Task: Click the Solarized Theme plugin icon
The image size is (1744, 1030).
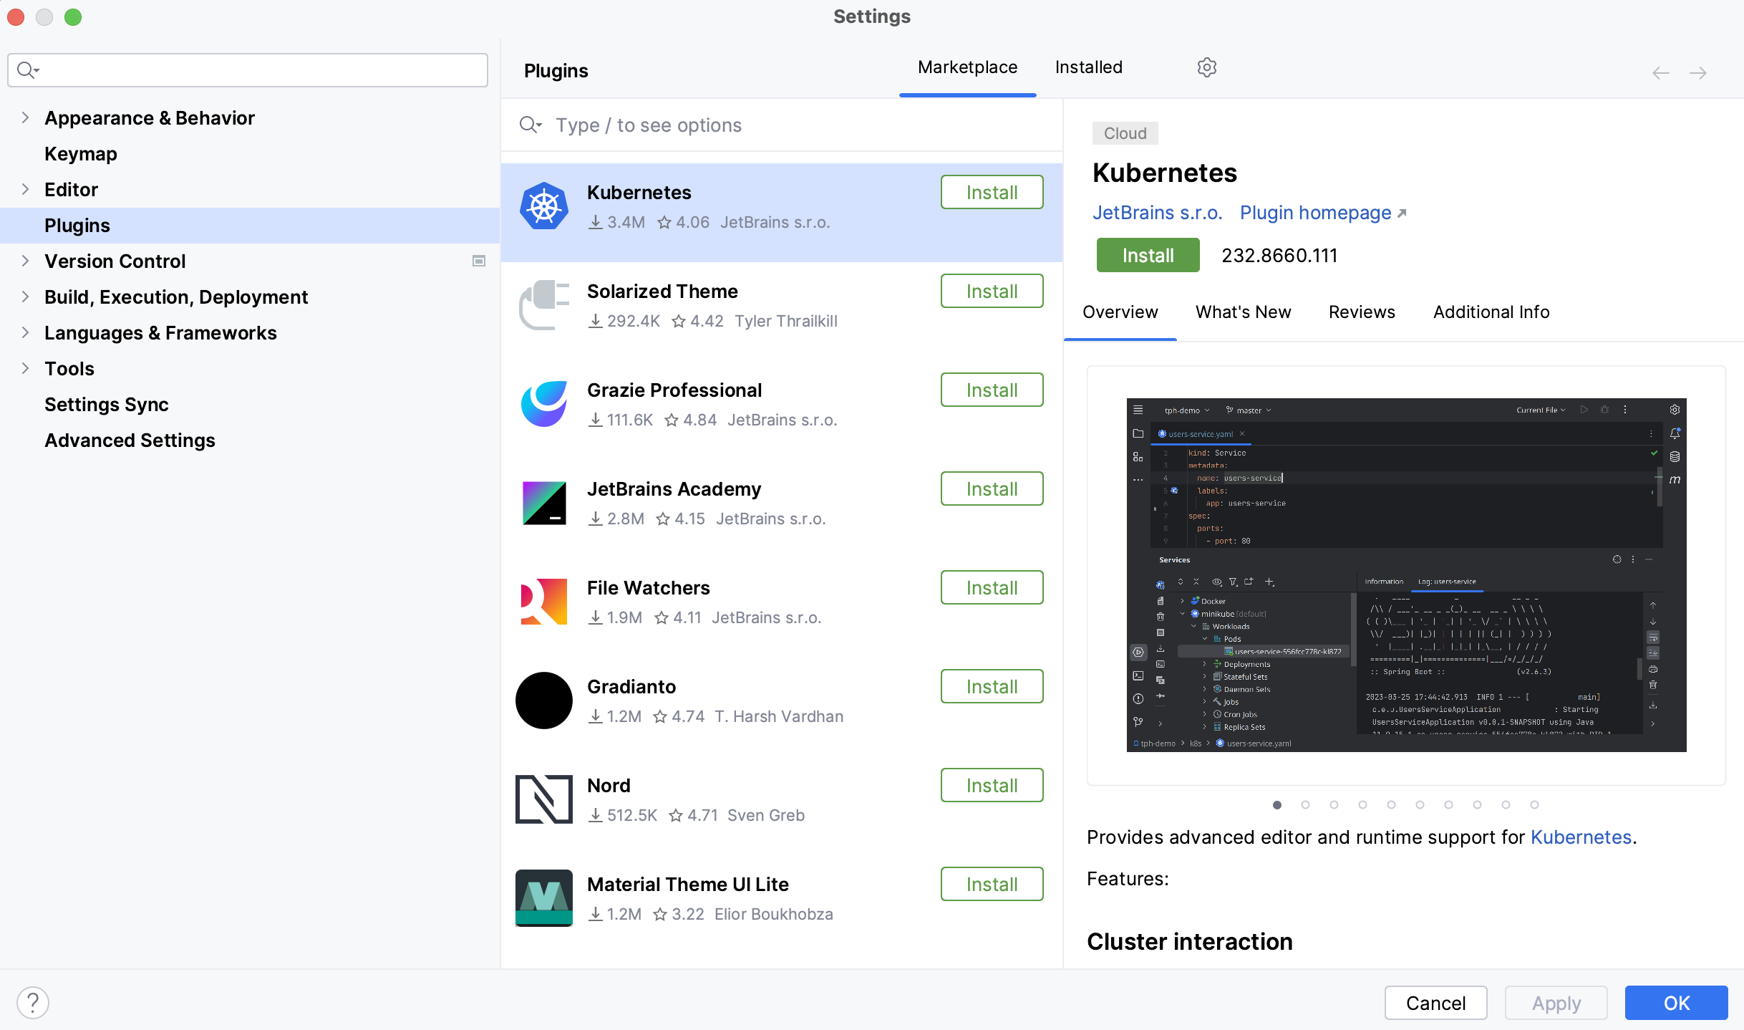Action: [x=543, y=305]
